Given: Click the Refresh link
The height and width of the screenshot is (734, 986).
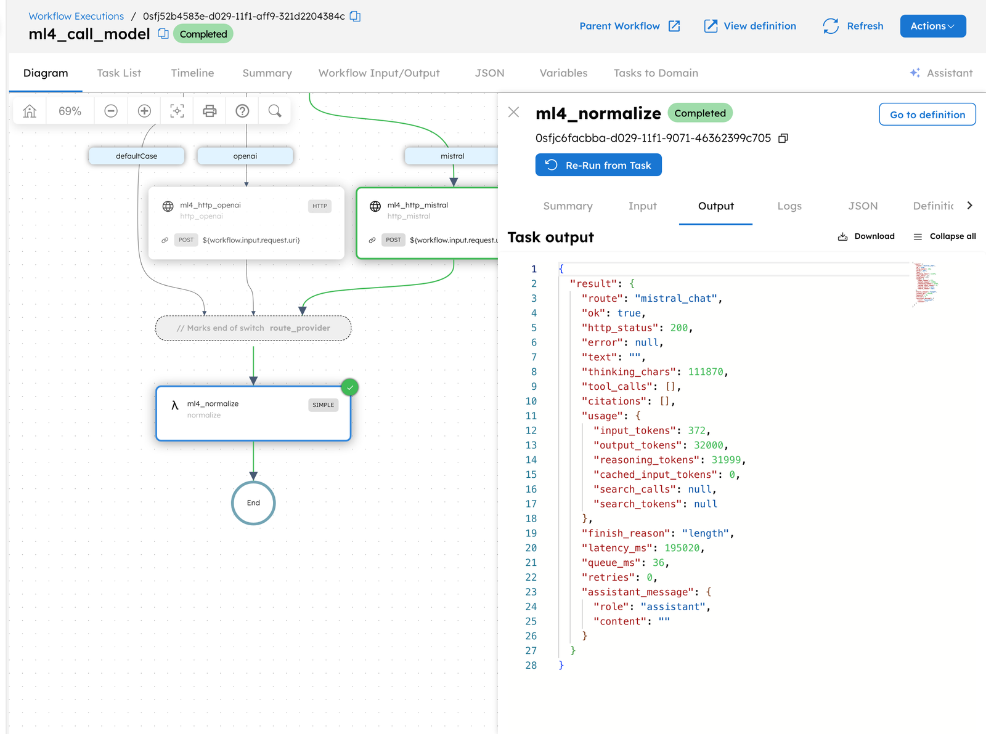Looking at the screenshot, I should (x=865, y=26).
